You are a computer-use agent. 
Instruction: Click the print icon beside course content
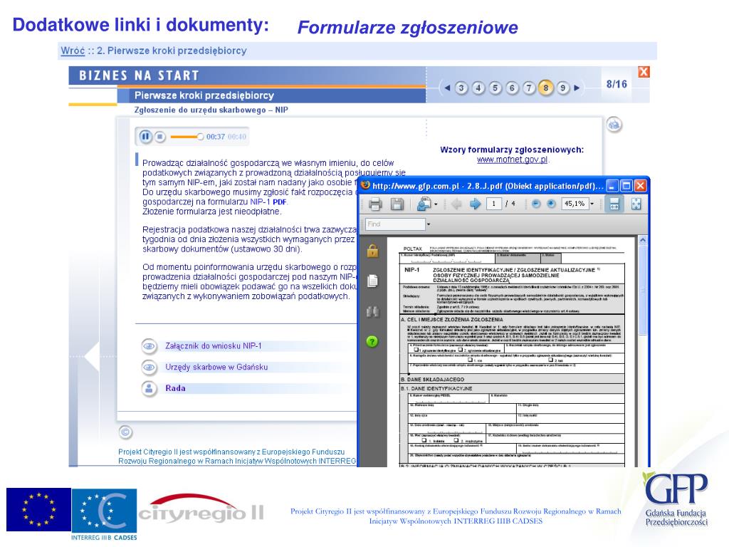(x=614, y=125)
